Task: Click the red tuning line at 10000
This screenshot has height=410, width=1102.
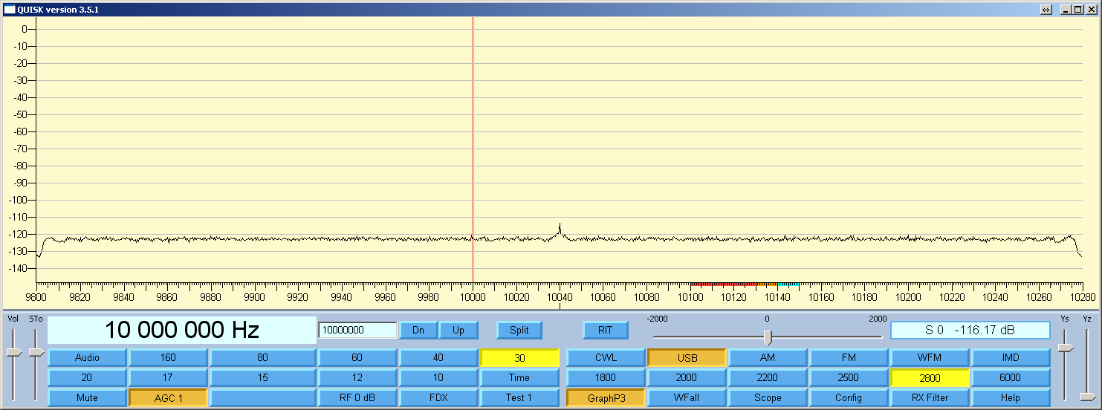Action: [x=473, y=149]
